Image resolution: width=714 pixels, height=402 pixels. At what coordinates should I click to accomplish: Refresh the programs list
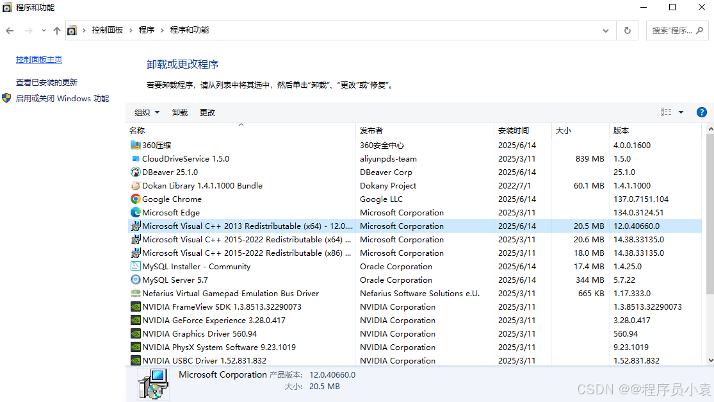628,31
